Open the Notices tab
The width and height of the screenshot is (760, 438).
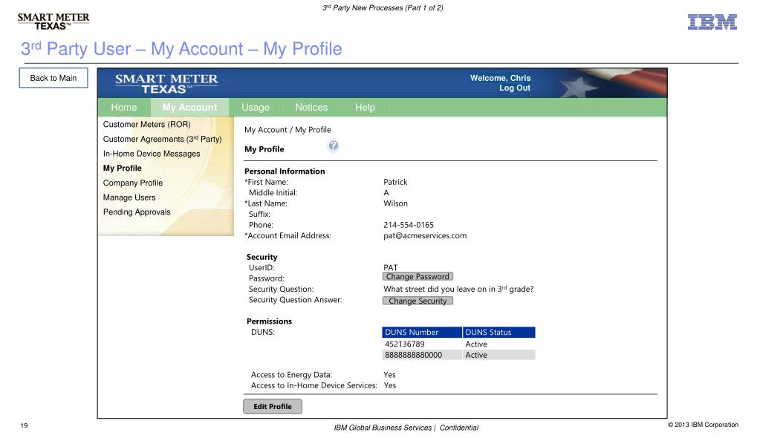[x=311, y=107]
